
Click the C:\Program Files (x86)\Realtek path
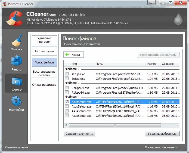point(119,93)
